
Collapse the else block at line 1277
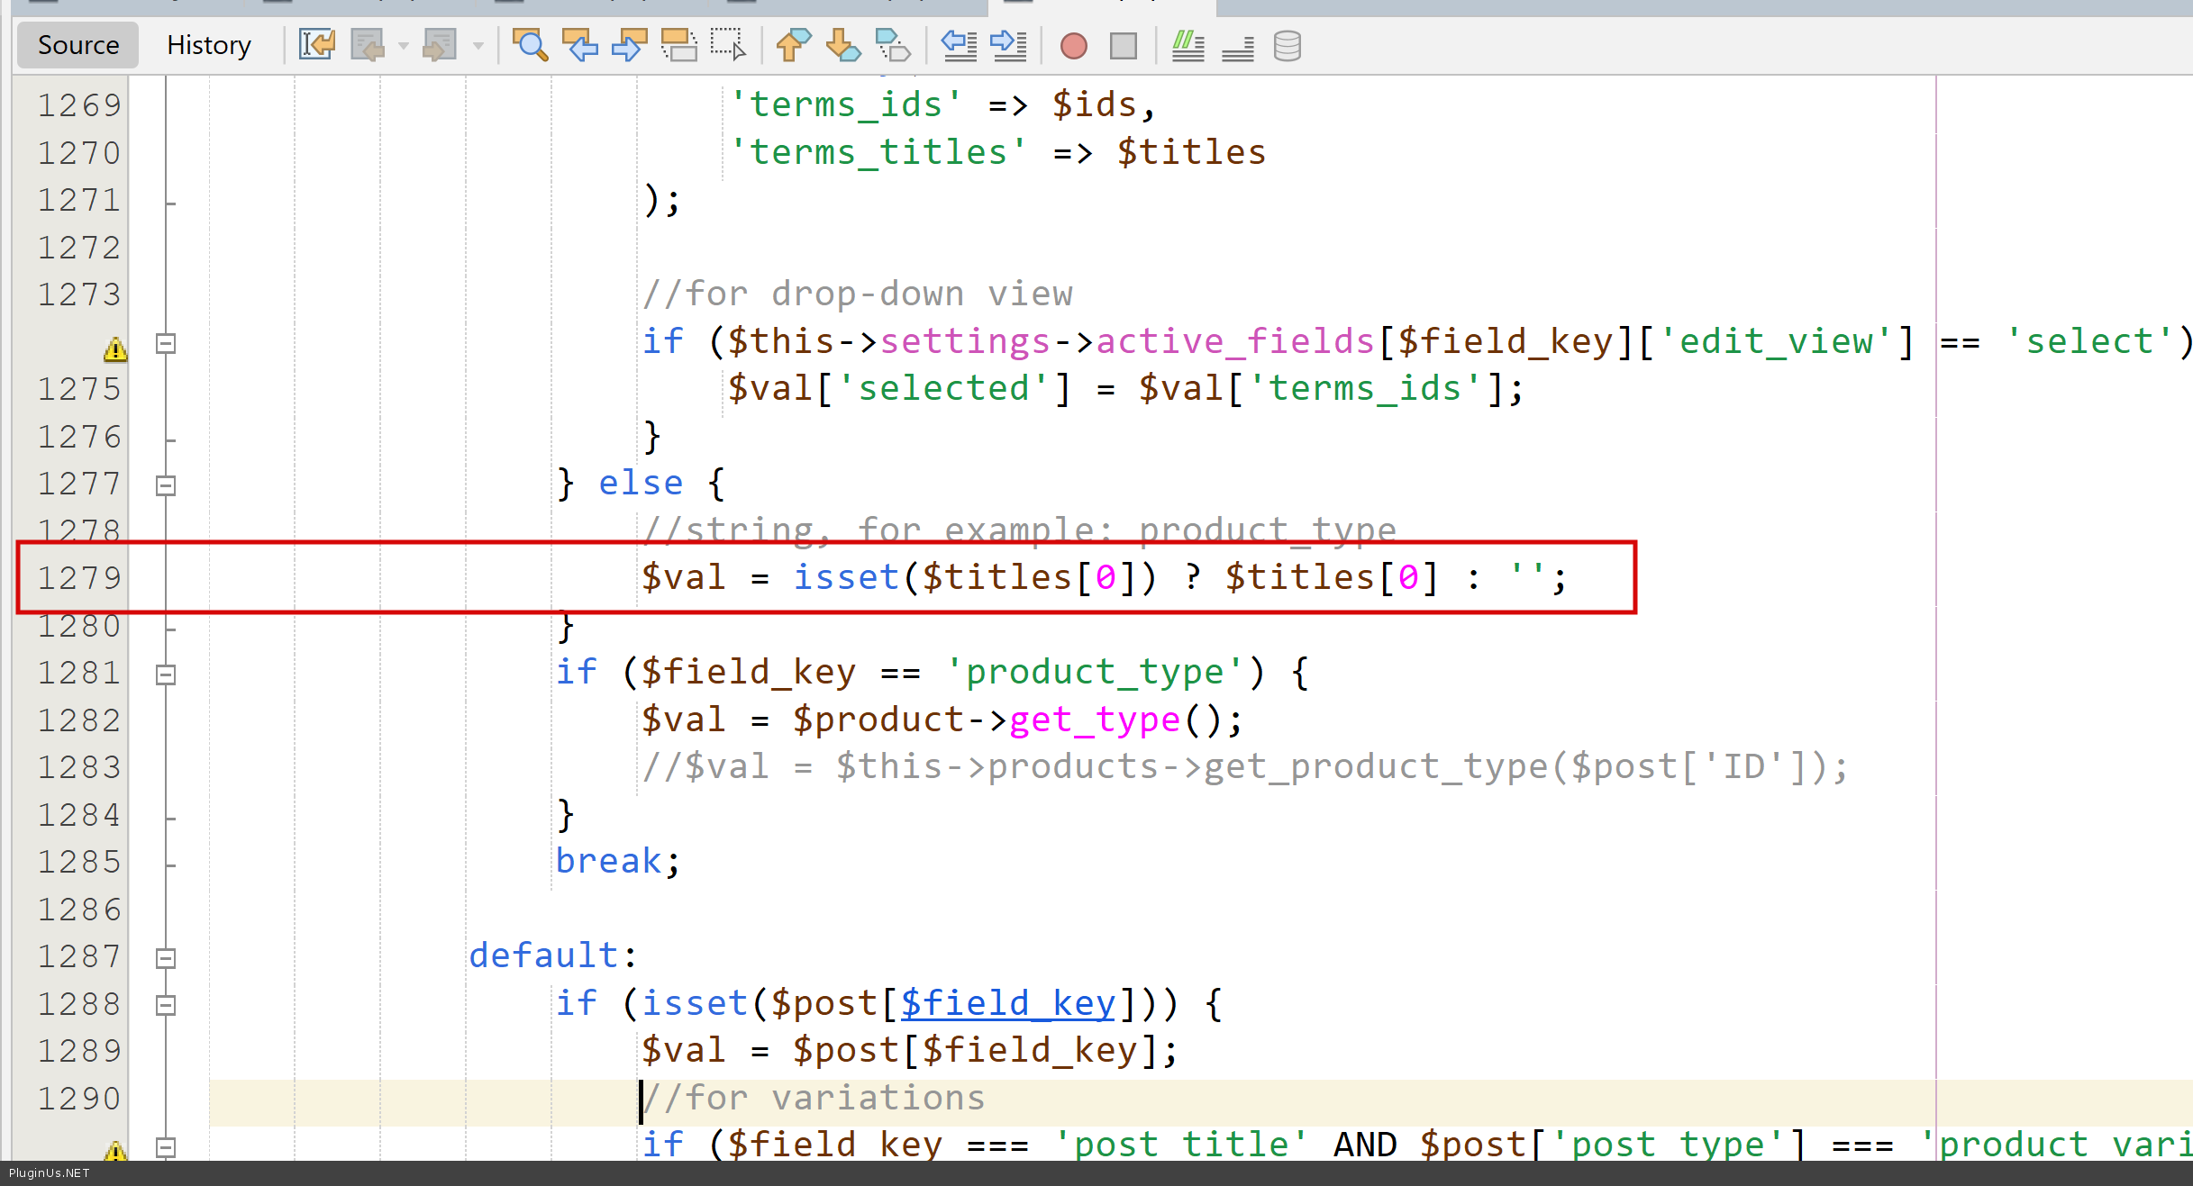tap(166, 485)
